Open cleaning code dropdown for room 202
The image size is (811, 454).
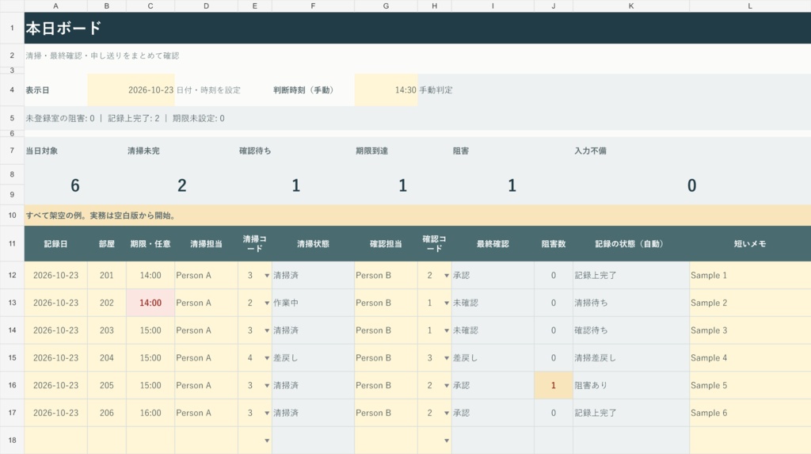[267, 303]
